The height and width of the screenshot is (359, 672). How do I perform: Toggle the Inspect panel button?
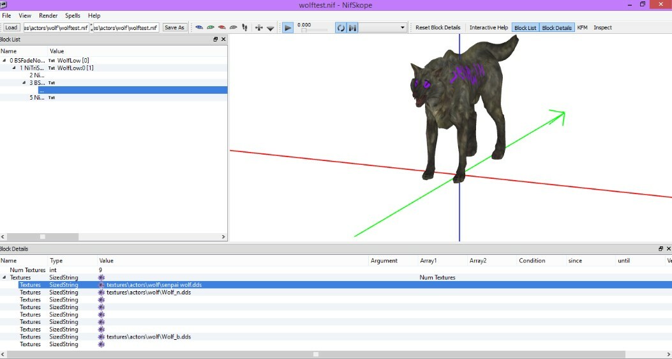pos(602,27)
